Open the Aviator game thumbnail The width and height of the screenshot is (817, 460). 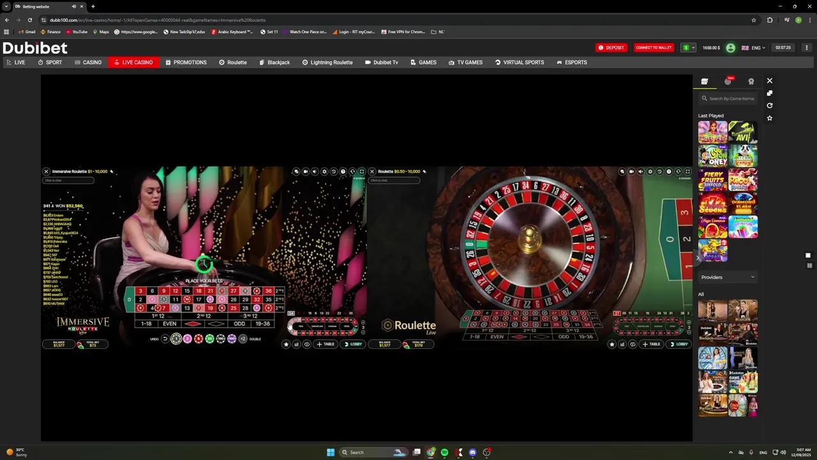(743, 132)
